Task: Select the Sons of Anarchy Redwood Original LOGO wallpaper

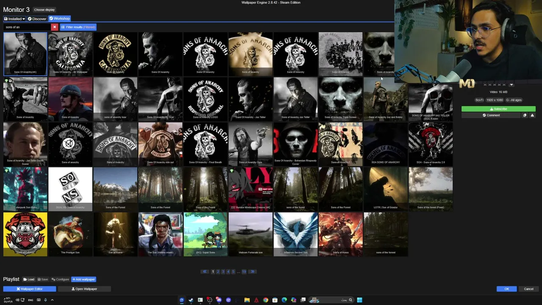Action: [205, 99]
